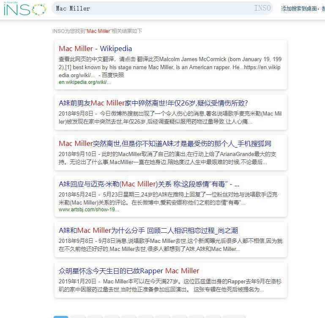This screenshot has width=325, height=318.
Task: Open the Mac Miller - Wikipedia result
Action: (x=96, y=49)
